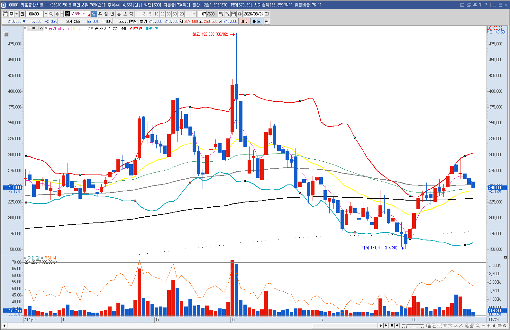Click the pin window icon in title bar

[475, 5]
